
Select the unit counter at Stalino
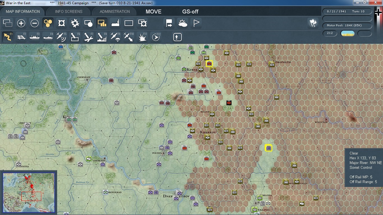click(255, 209)
